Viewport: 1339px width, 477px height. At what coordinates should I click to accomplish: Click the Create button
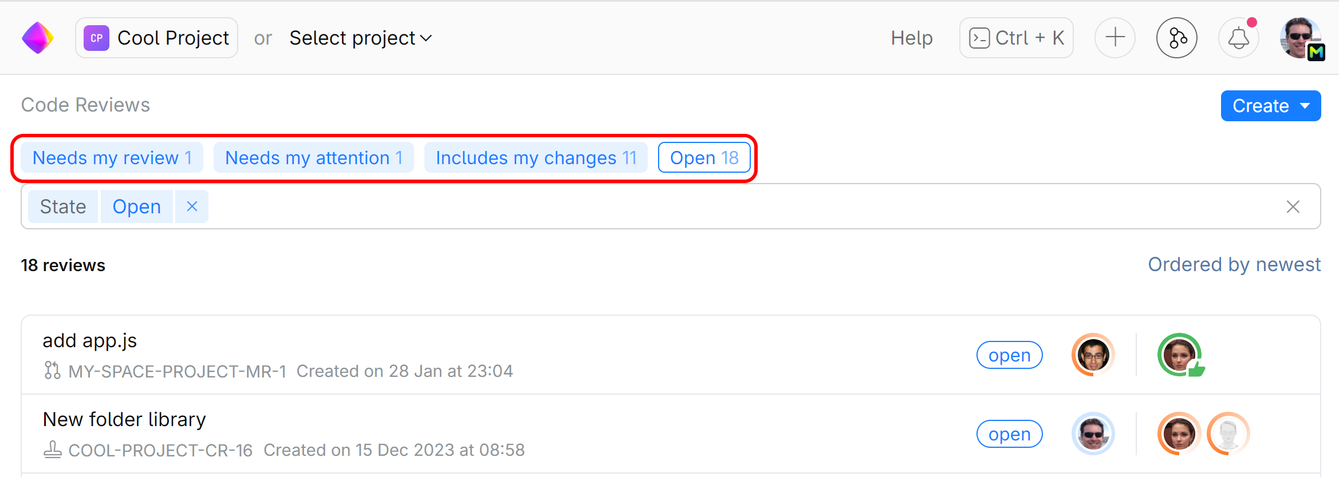1260,106
